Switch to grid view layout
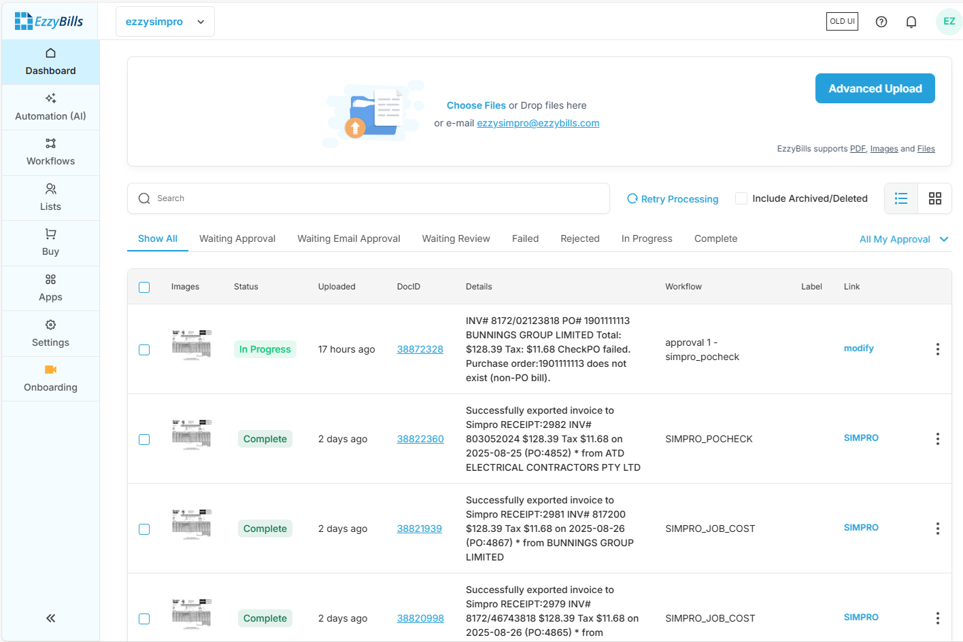This screenshot has width=963, height=642. tap(934, 198)
